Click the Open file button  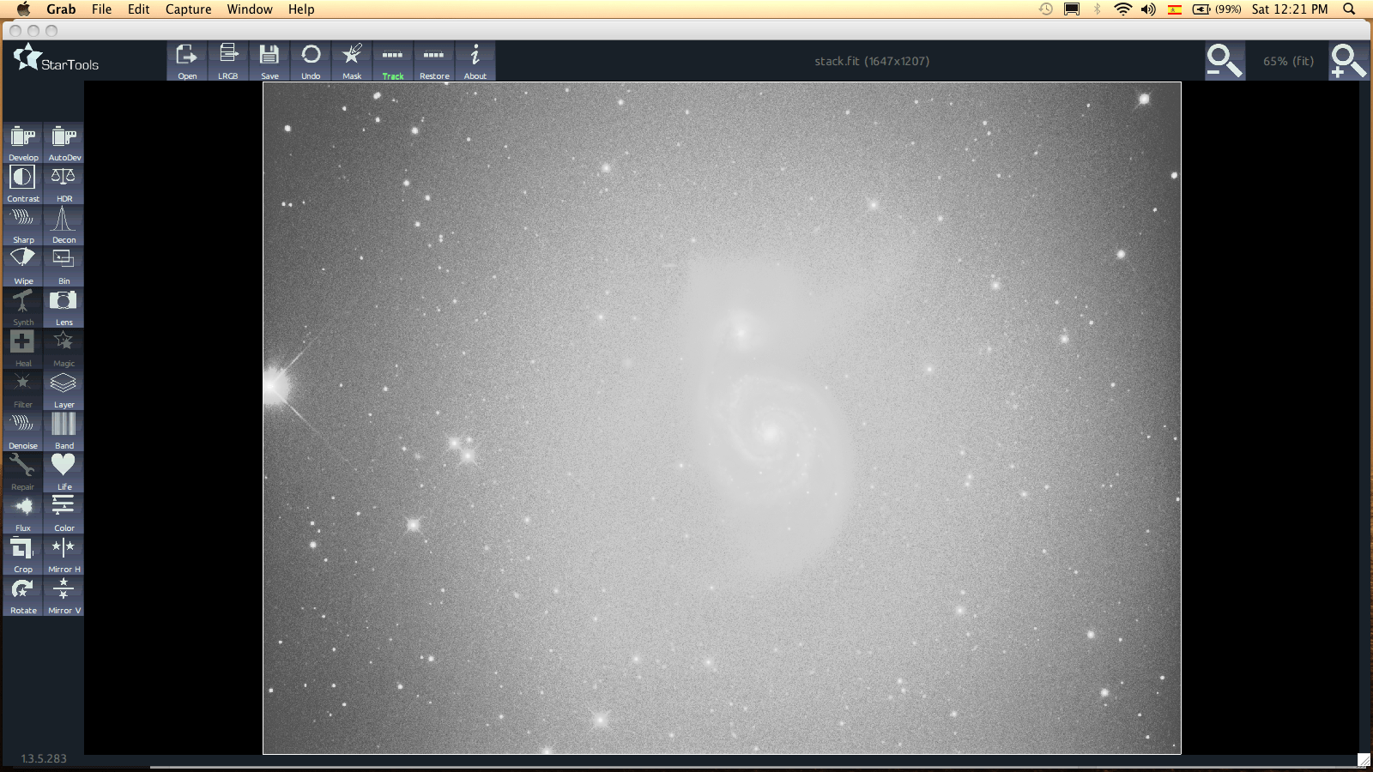point(187,62)
